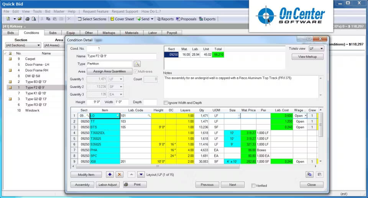Click the Print Preview toolbar icon
Image resolution: width=368 pixels, height=198 pixels.
pos(34,19)
